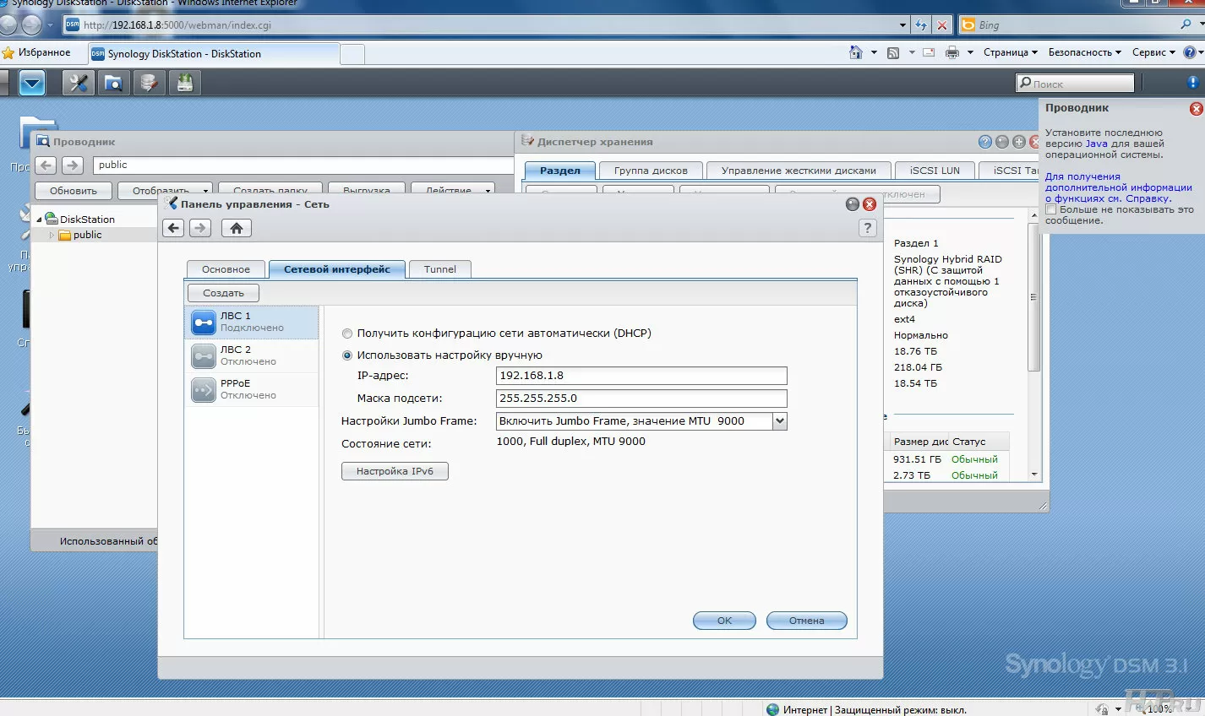1205x716 pixels.
Task: Click the Bing search box
Action: (1077, 24)
